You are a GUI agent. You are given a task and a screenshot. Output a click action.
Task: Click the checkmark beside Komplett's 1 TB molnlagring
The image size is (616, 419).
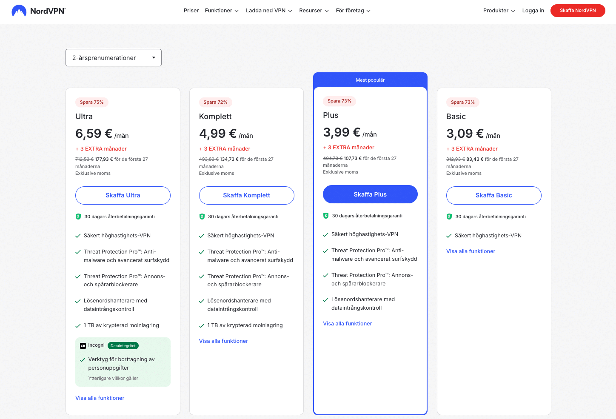(202, 326)
